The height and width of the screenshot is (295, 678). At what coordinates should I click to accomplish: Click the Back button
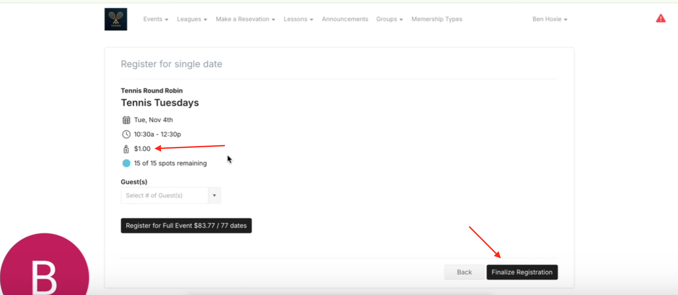click(464, 272)
